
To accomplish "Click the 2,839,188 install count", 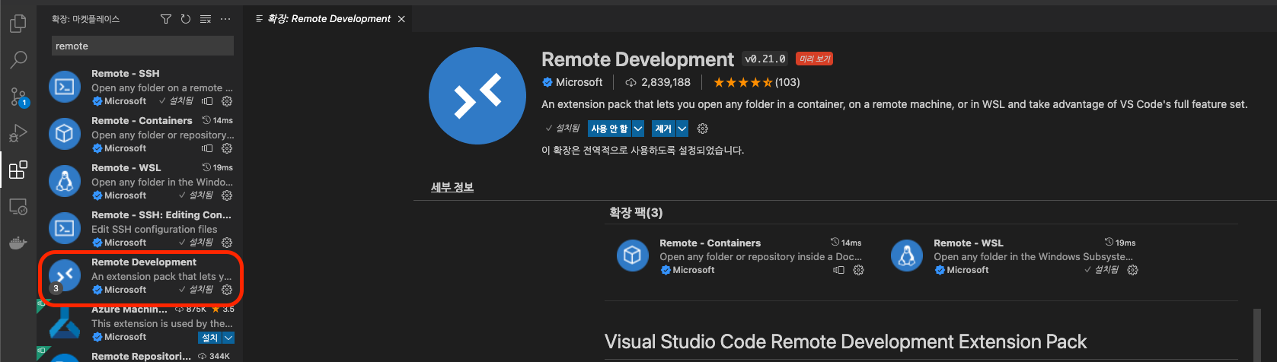I will click(x=658, y=82).
